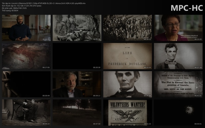Click the Plot to Prevent Inauguration newspaper thumbnail
This screenshot has height=128, width=205.
(x=178, y=84)
